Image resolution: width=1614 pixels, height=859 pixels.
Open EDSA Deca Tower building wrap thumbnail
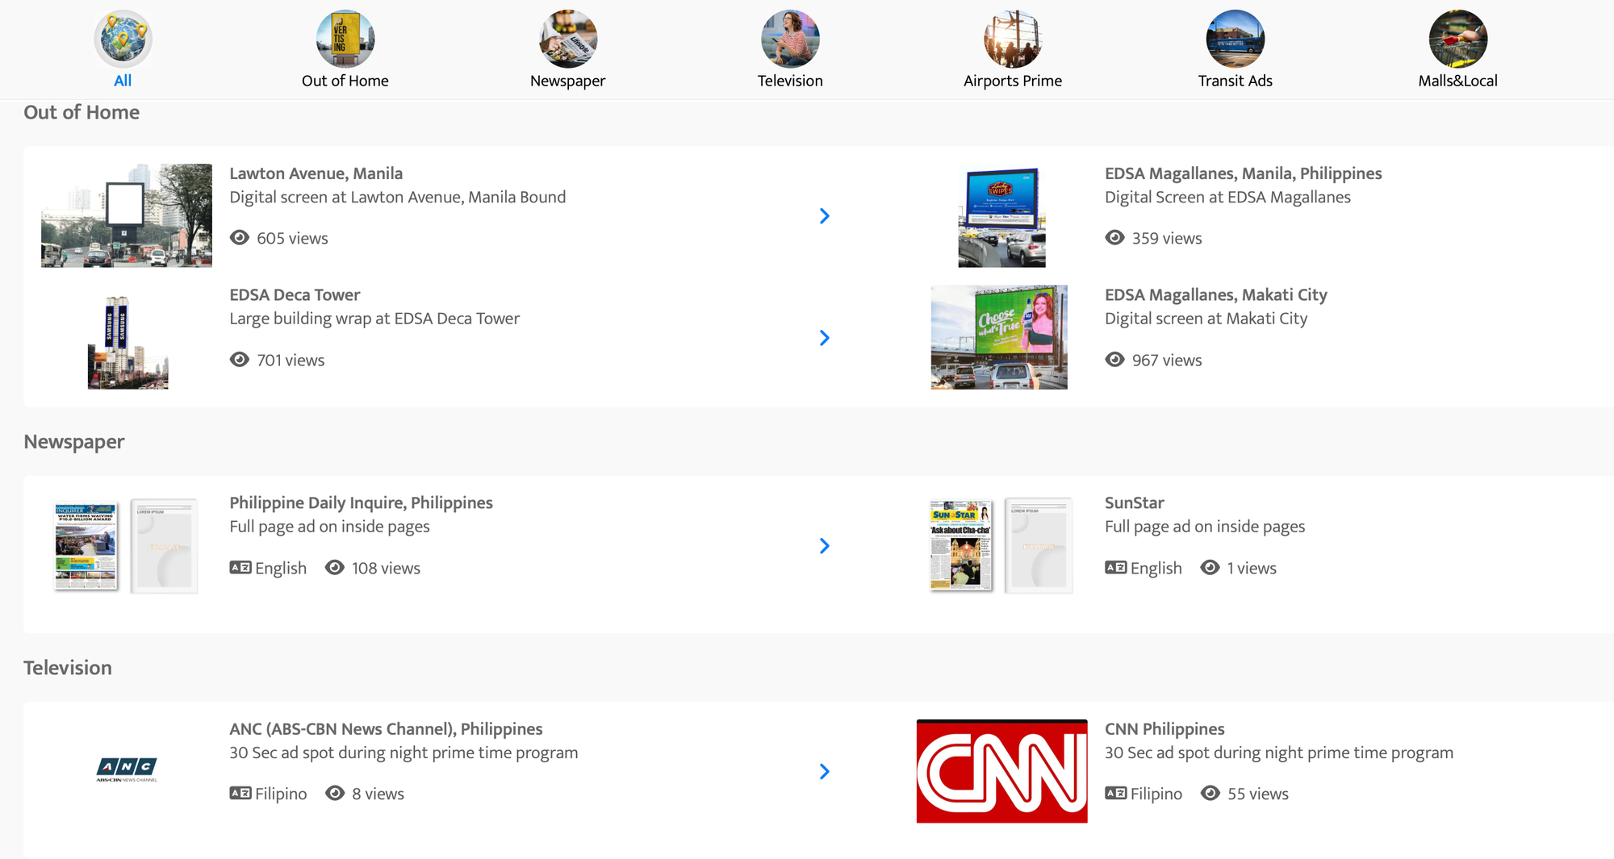click(128, 343)
